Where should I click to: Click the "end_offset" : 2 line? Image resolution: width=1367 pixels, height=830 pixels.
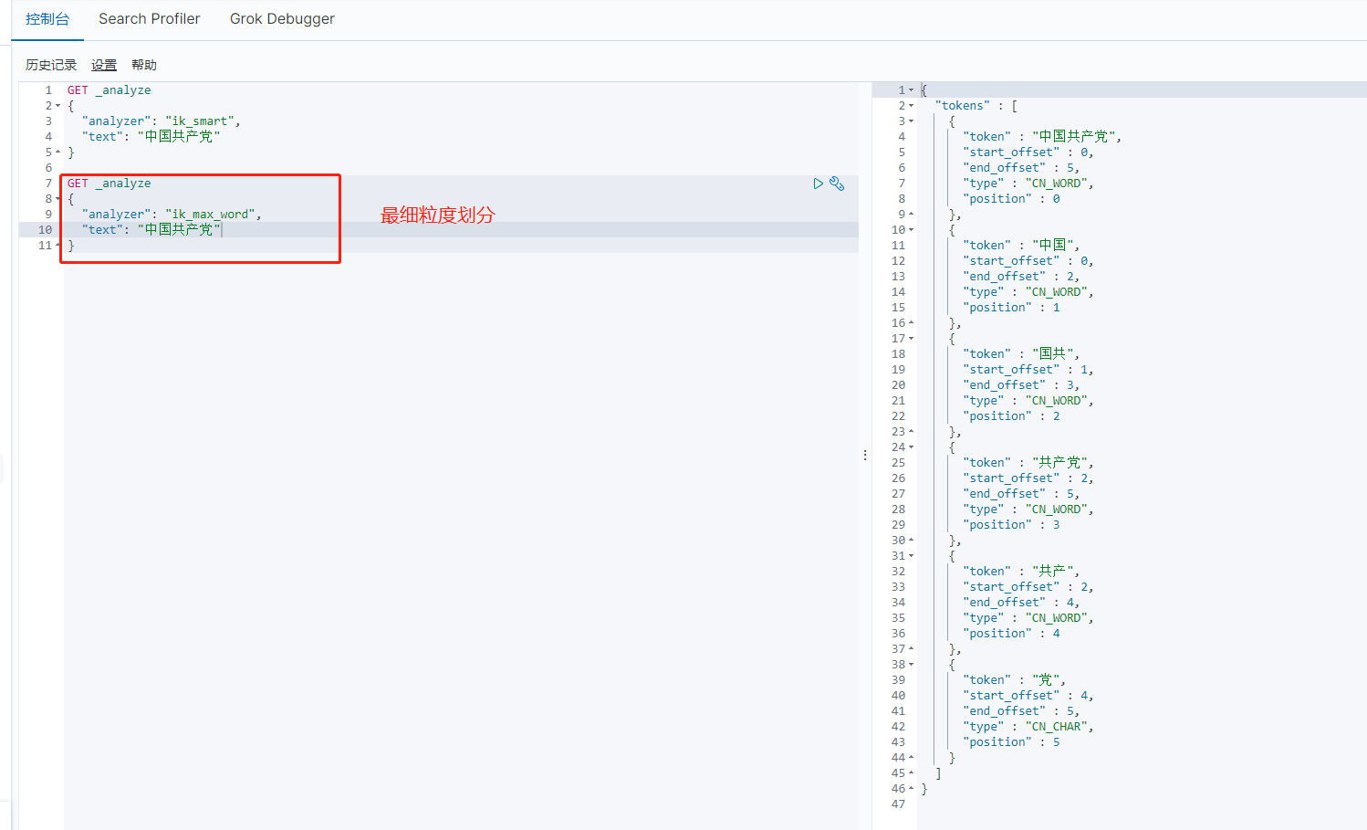(x=1021, y=277)
